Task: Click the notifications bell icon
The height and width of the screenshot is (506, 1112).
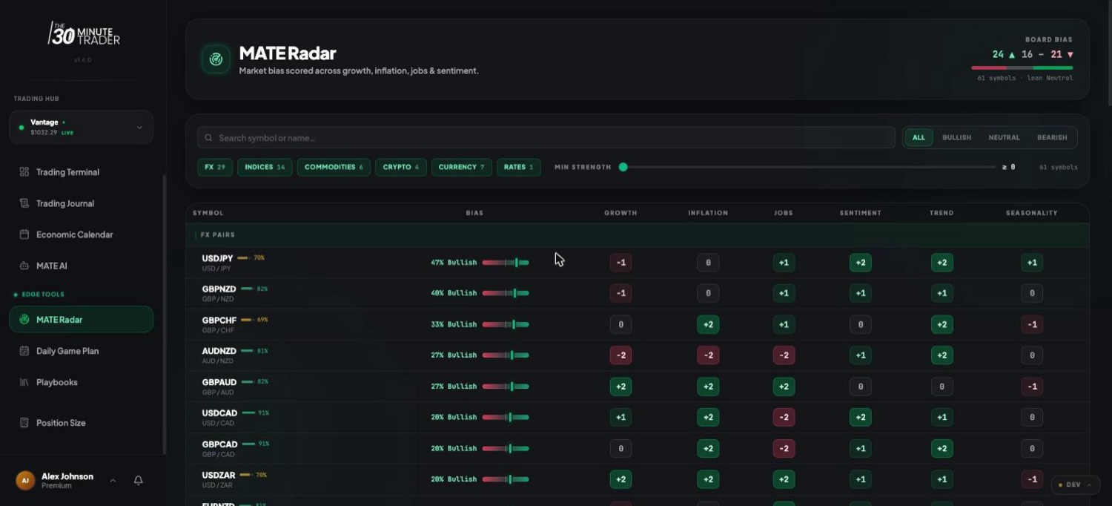Action: (138, 481)
